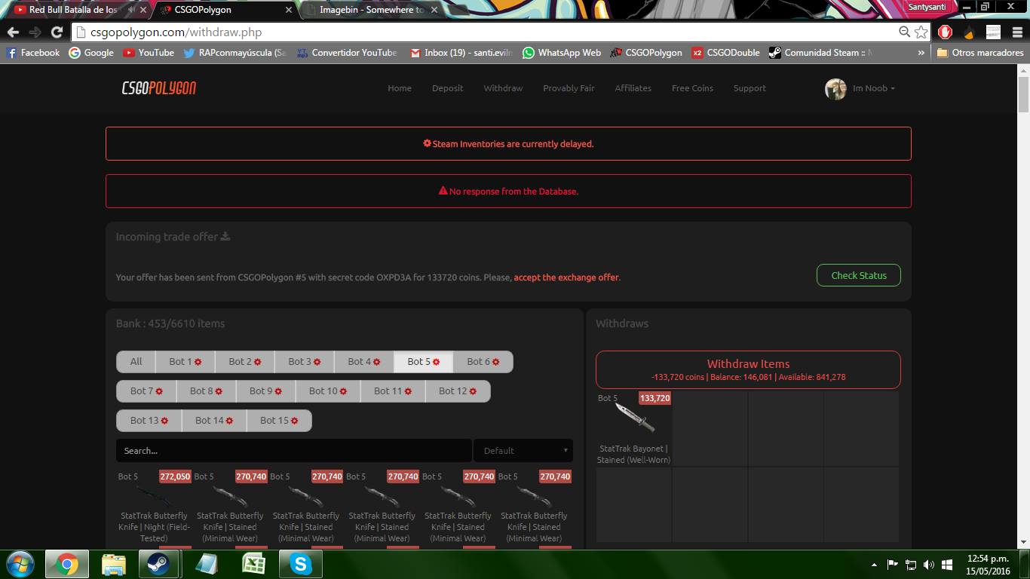Open the Google bookmark
Image resolution: width=1030 pixels, height=579 pixels.
(91, 53)
